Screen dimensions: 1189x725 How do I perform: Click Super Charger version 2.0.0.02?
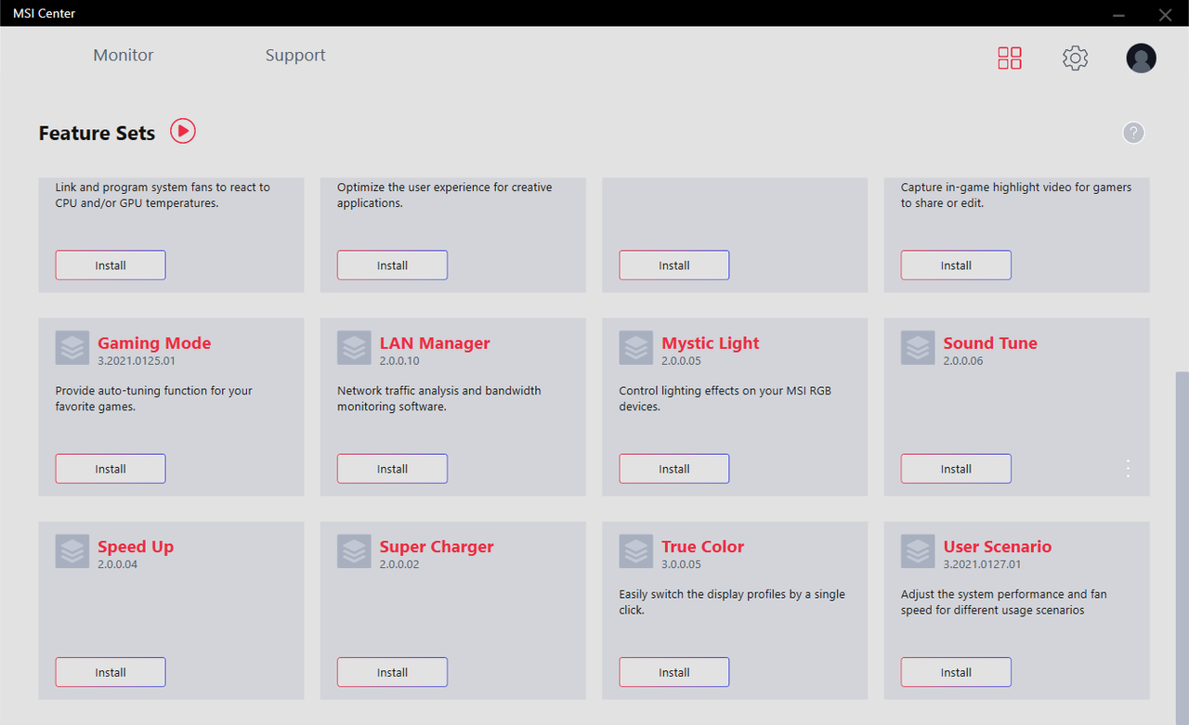(399, 564)
